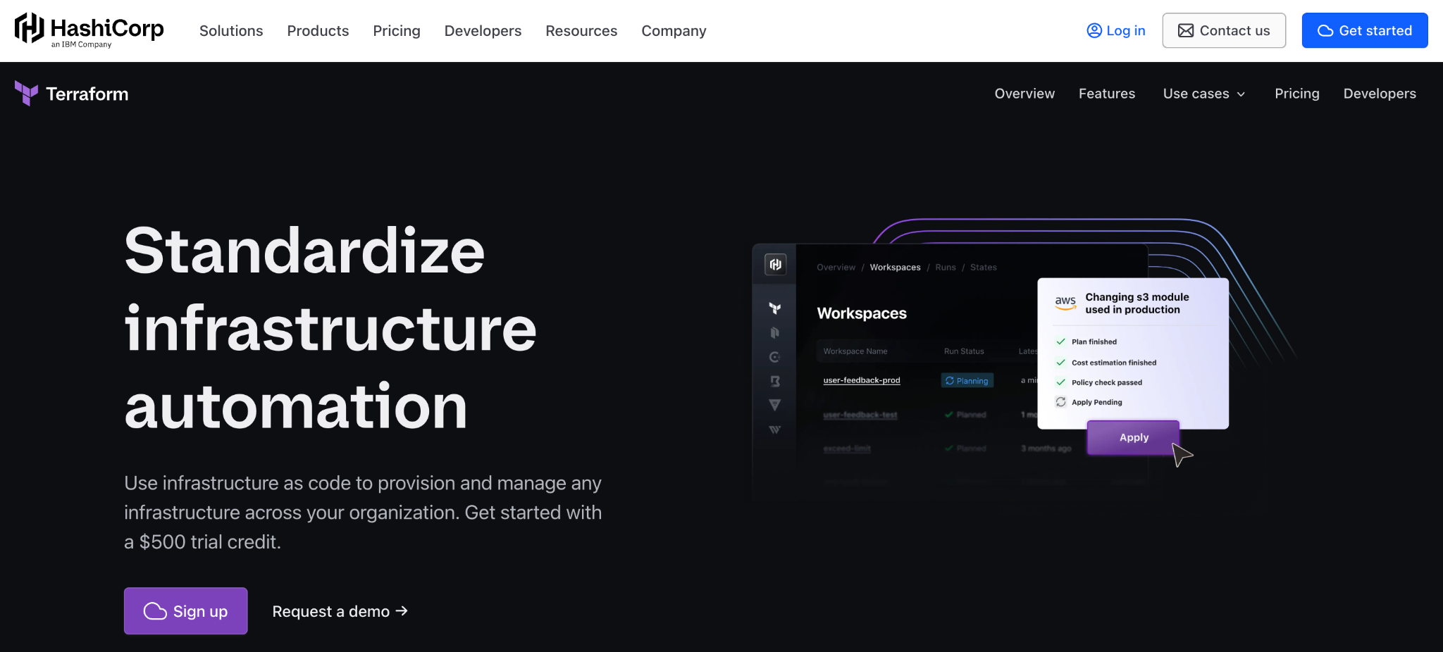Open Developers in the Terraform sub-navigation
The width and height of the screenshot is (1443, 652).
(1380, 94)
